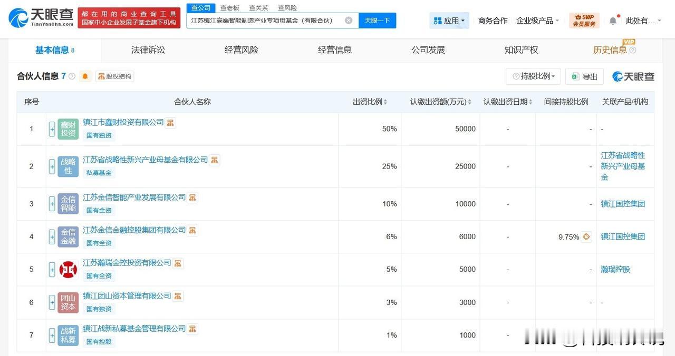Open the 此处有… user account dropdown

(643, 21)
